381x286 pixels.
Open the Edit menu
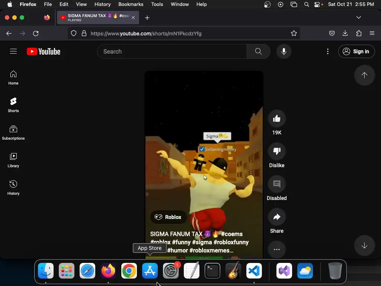click(x=64, y=4)
